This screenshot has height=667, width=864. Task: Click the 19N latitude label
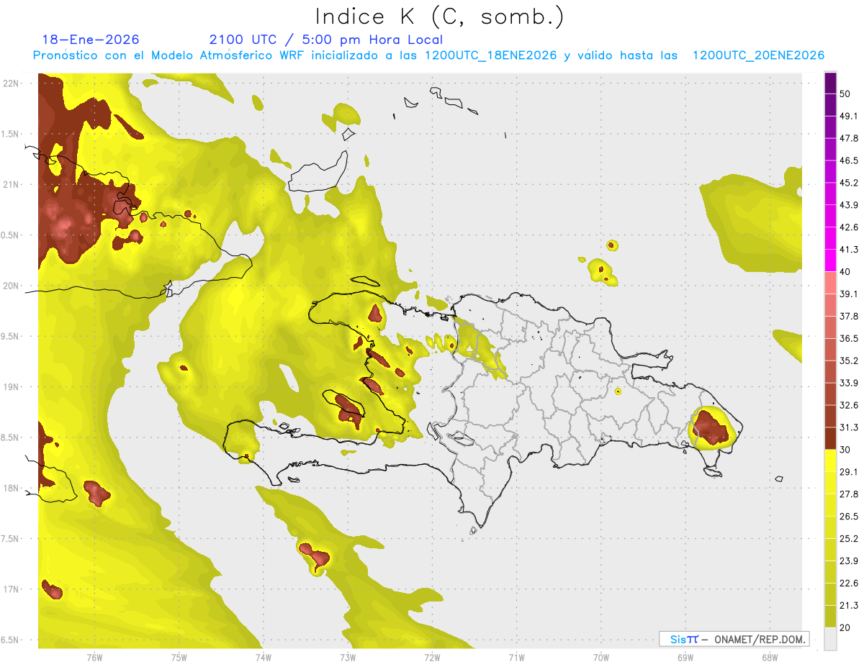tap(11, 387)
